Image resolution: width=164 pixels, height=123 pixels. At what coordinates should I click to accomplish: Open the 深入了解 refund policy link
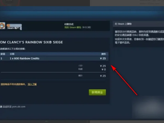(32, 84)
